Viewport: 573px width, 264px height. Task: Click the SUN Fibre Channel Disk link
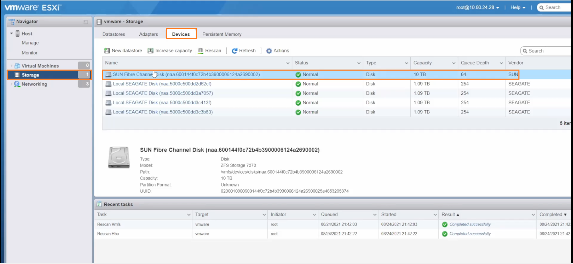(x=186, y=74)
